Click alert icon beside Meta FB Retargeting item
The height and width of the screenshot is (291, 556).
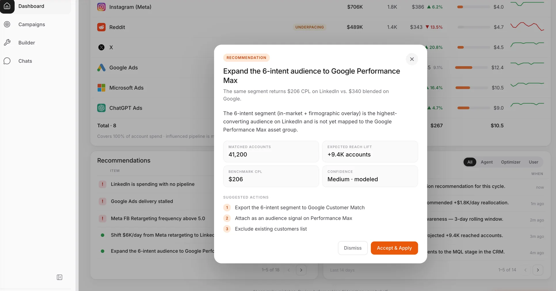pos(102,218)
